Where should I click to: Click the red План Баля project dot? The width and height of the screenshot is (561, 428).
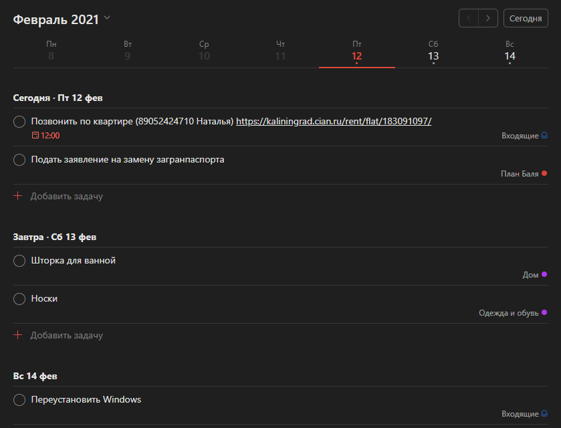point(544,174)
